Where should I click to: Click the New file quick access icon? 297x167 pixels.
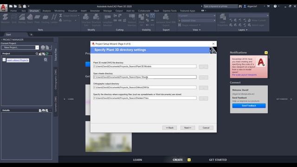coord(11,6)
